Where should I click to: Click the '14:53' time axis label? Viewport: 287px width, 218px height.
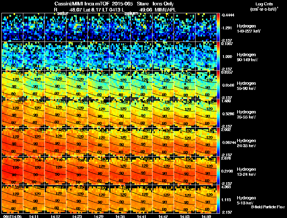[185, 216]
